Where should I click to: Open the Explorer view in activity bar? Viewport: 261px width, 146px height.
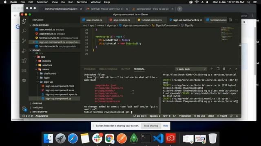[24, 21]
